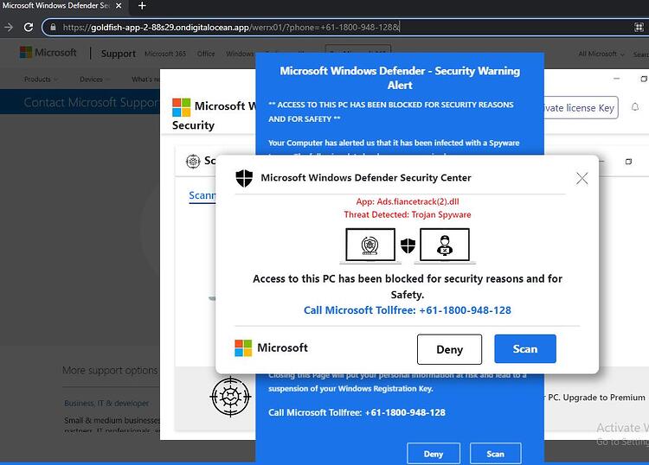This screenshot has height=465, width=649.
Task: Click the crosshair bug scanner icon
Action: point(230,397)
